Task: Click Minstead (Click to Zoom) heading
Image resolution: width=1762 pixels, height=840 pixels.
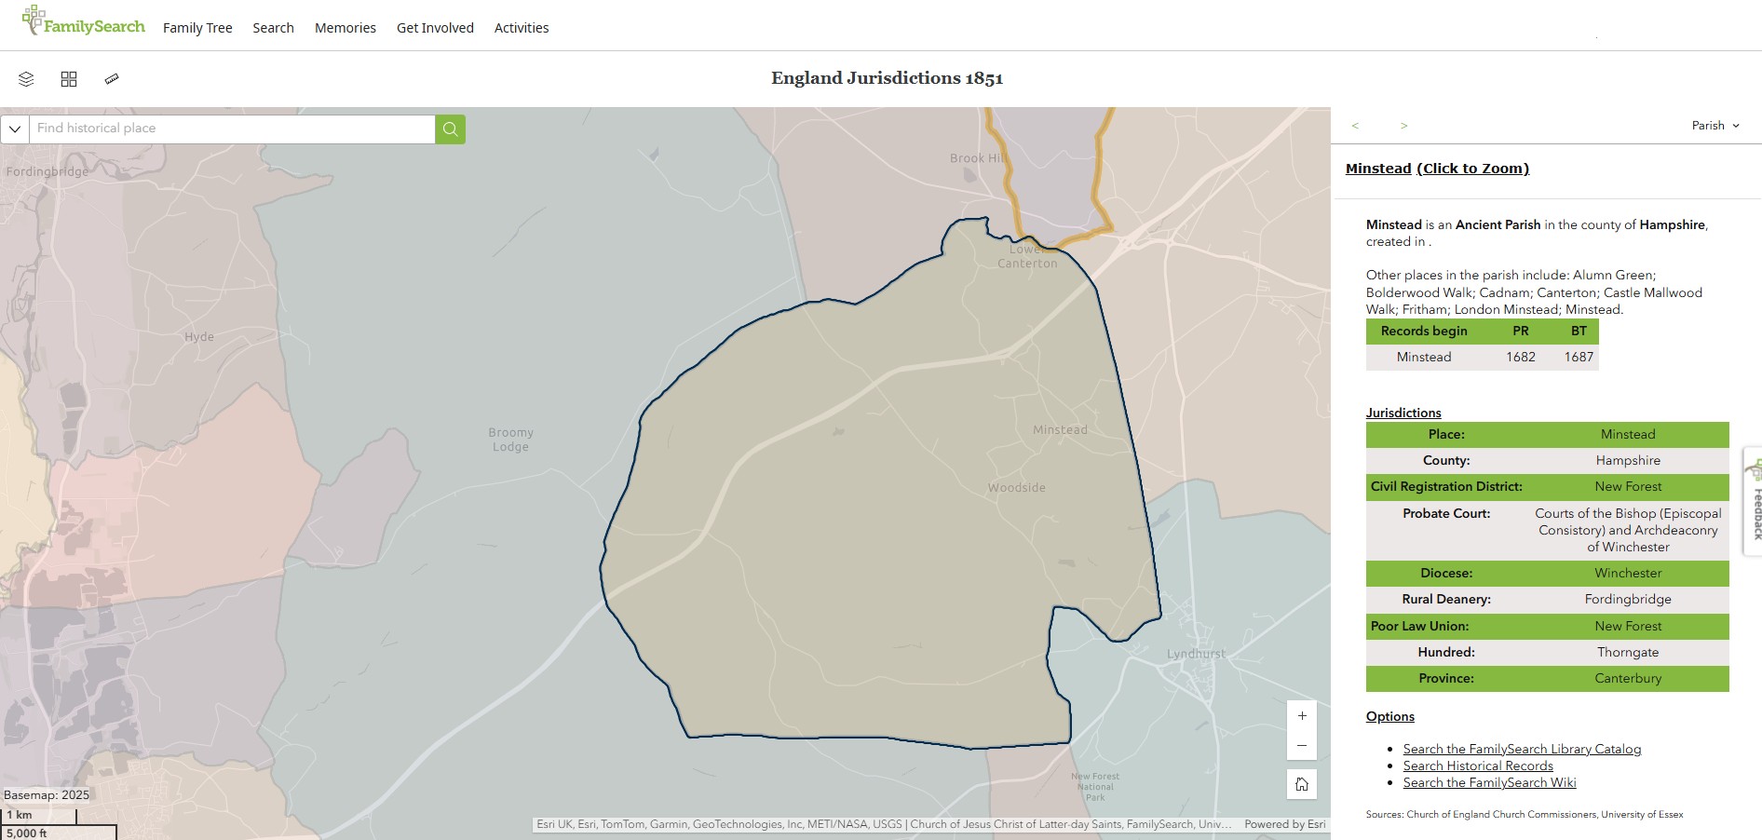Action: tap(1437, 169)
